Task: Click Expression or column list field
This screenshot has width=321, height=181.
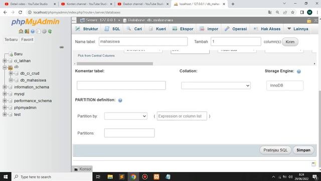Action: click(182, 116)
